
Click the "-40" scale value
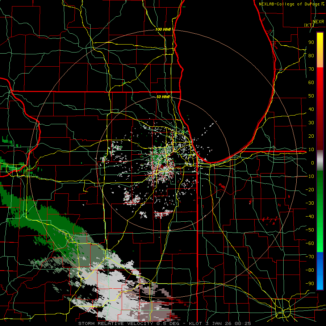[310, 217]
